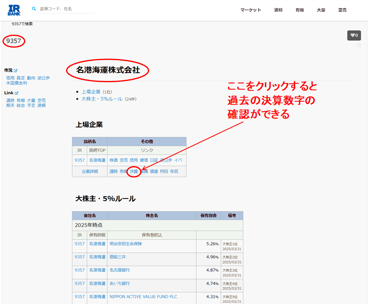Viewport: 368px width, 304px height.
Task: Jump to 大株主・5%ルール section link
Action: [102, 99]
